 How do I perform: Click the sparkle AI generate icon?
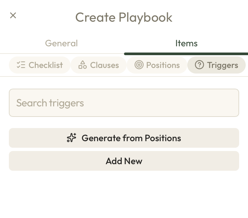coord(72,138)
